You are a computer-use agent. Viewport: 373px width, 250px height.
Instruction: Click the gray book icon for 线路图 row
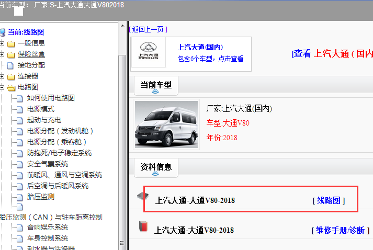143,196
